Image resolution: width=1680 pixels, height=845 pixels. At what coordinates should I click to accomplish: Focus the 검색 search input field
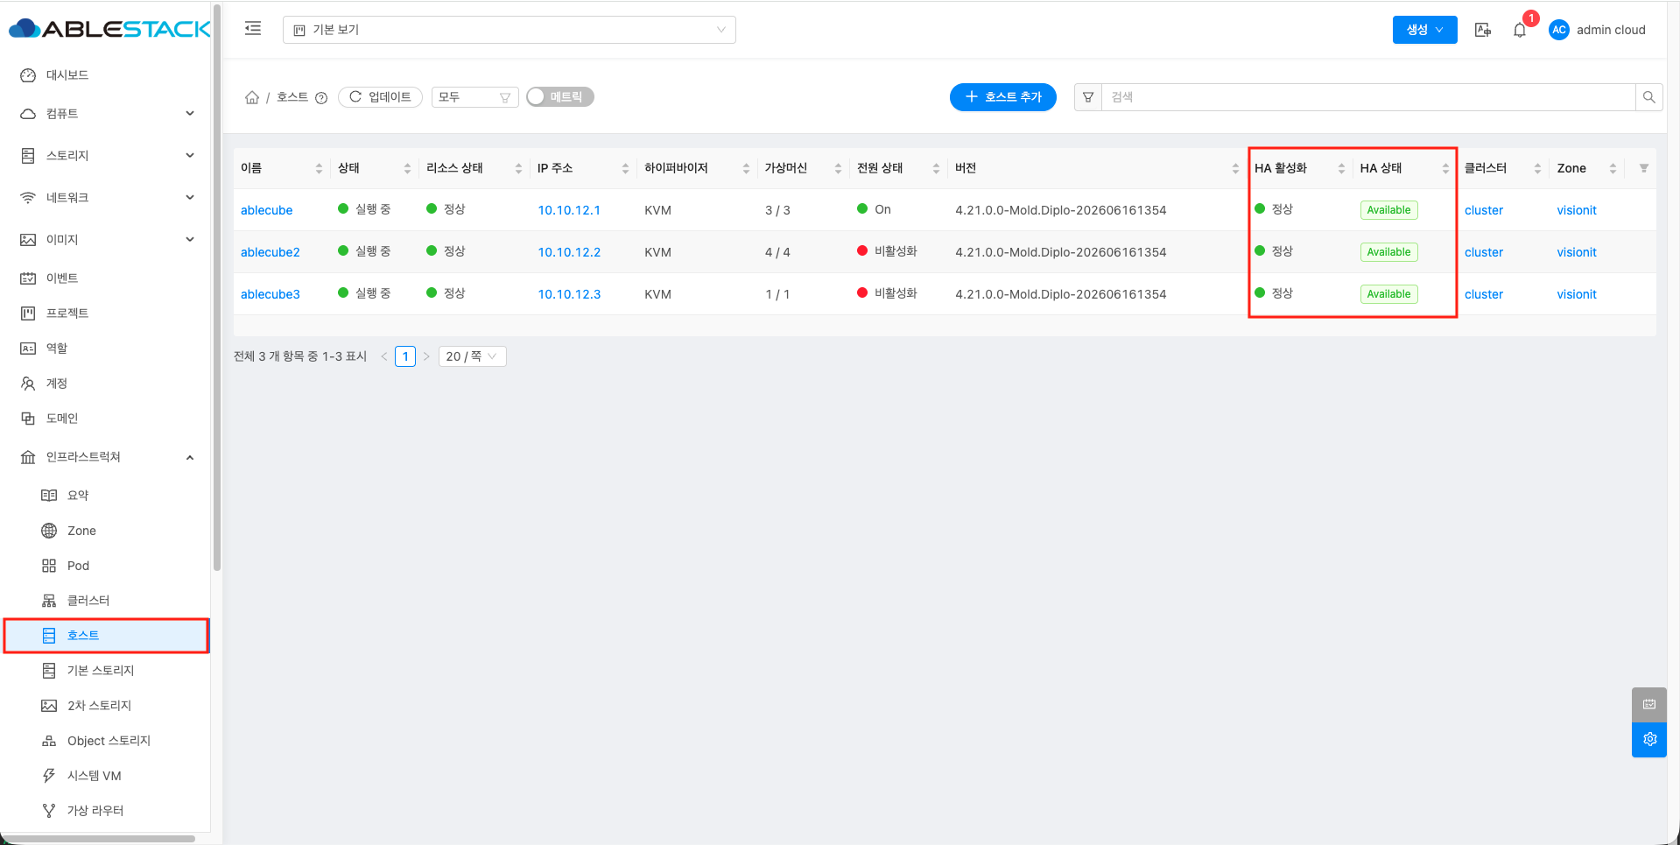click(x=1367, y=97)
